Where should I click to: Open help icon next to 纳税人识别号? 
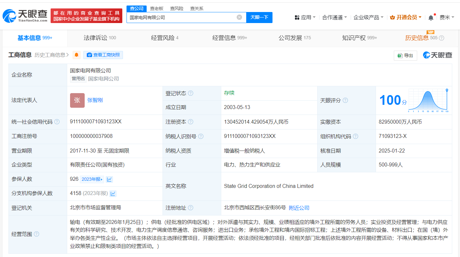pos(201,136)
